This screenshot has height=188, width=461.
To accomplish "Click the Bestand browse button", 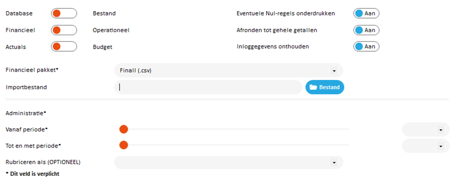I will point(325,87).
